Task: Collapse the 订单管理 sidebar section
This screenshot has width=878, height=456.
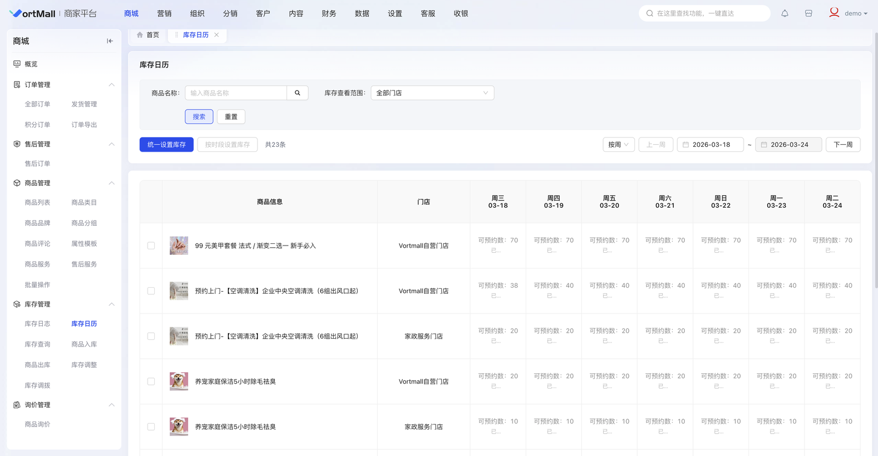Action: [111, 85]
